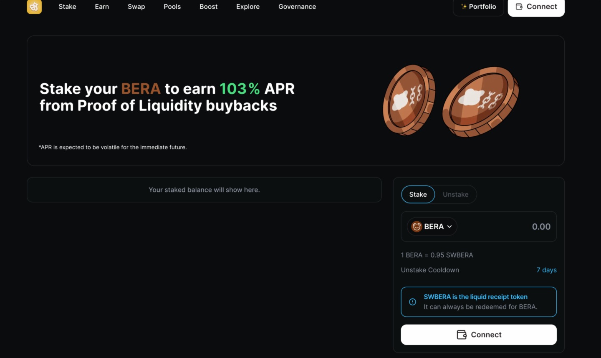Click the wallet icon in header Connect
Screen dimensions: 601x358
click(x=519, y=7)
